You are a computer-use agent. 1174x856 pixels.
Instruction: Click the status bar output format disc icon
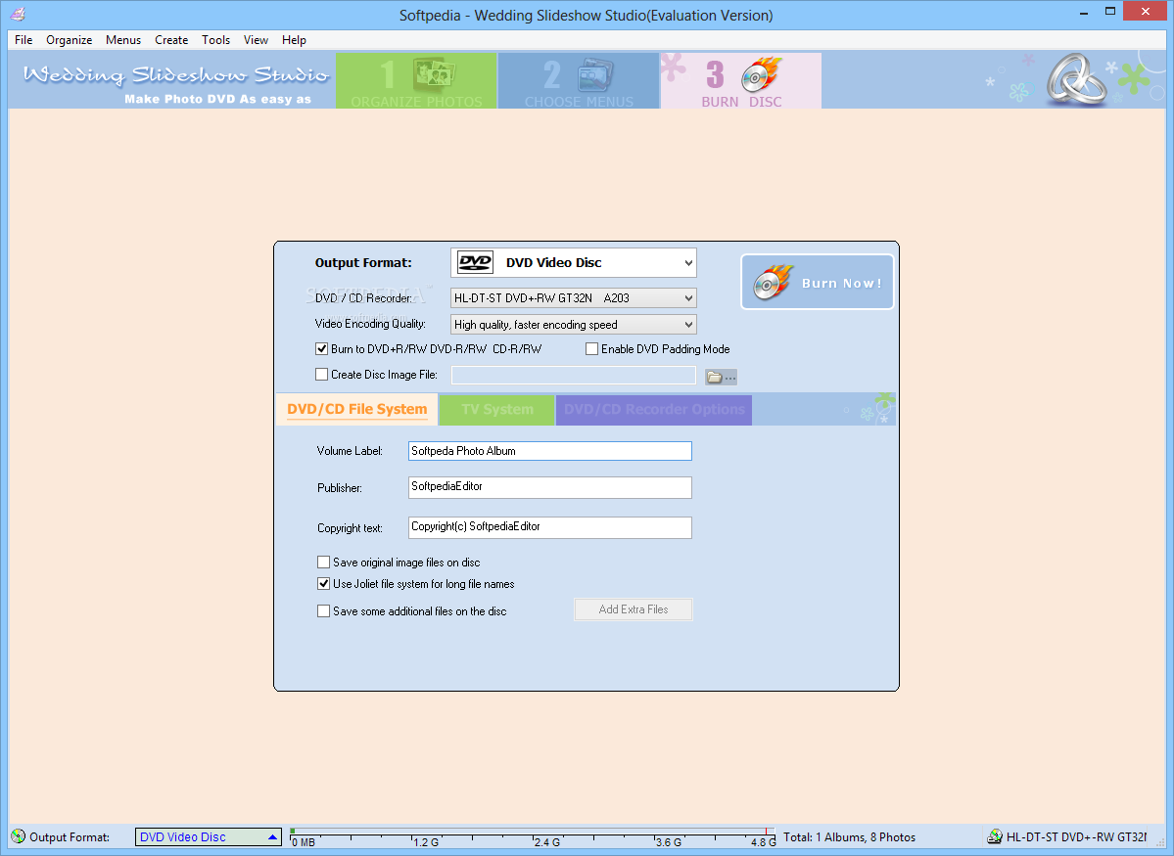point(19,836)
